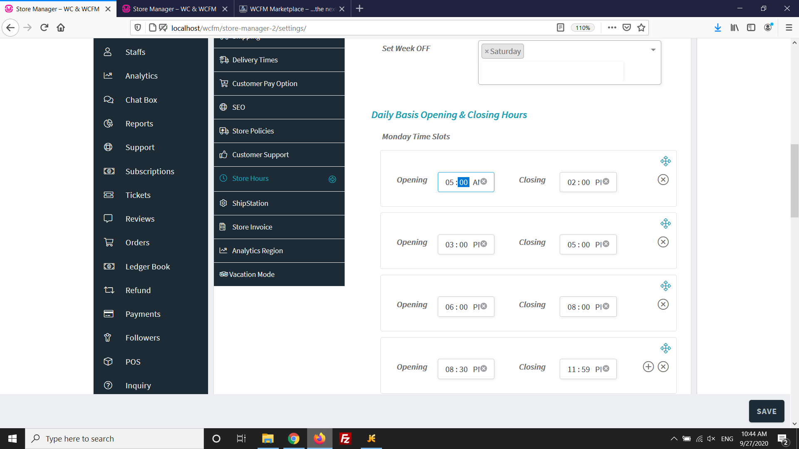Clear the 02:00 PM closing time
Viewport: 799px width, 449px height.
(606, 182)
